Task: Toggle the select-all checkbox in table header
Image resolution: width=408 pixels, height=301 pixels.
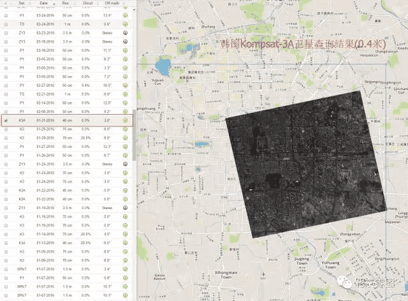Action: 6,3
